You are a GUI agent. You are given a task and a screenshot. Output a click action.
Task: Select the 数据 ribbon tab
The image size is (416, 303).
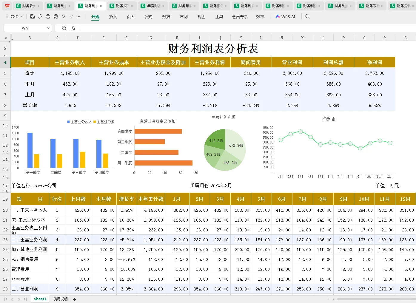point(166,17)
